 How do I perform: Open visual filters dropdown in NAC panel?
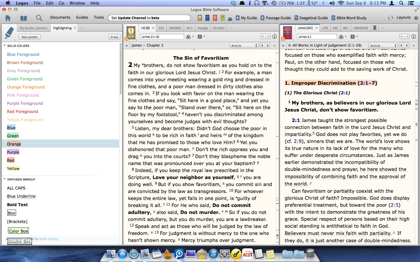(343, 37)
